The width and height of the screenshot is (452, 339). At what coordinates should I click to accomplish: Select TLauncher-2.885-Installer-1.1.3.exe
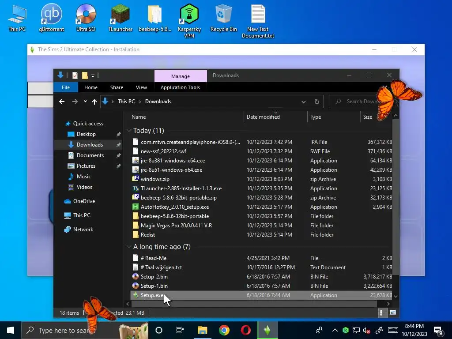[181, 188]
